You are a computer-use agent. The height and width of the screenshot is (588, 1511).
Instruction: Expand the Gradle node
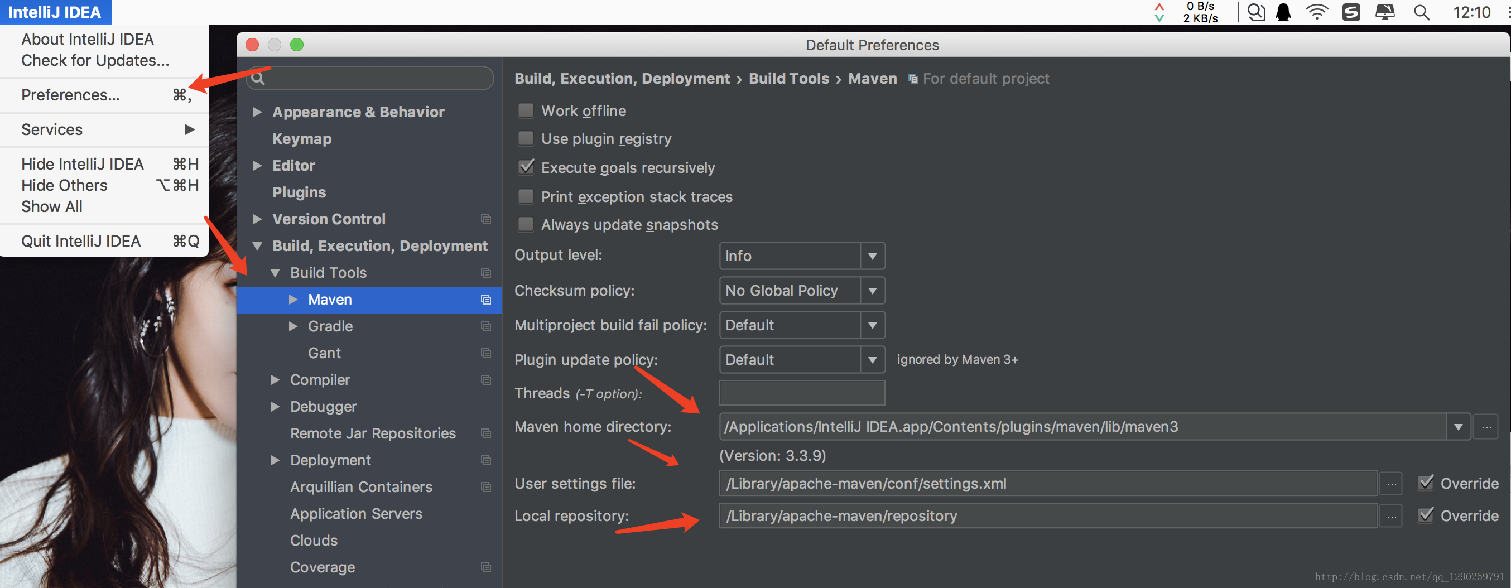[293, 326]
